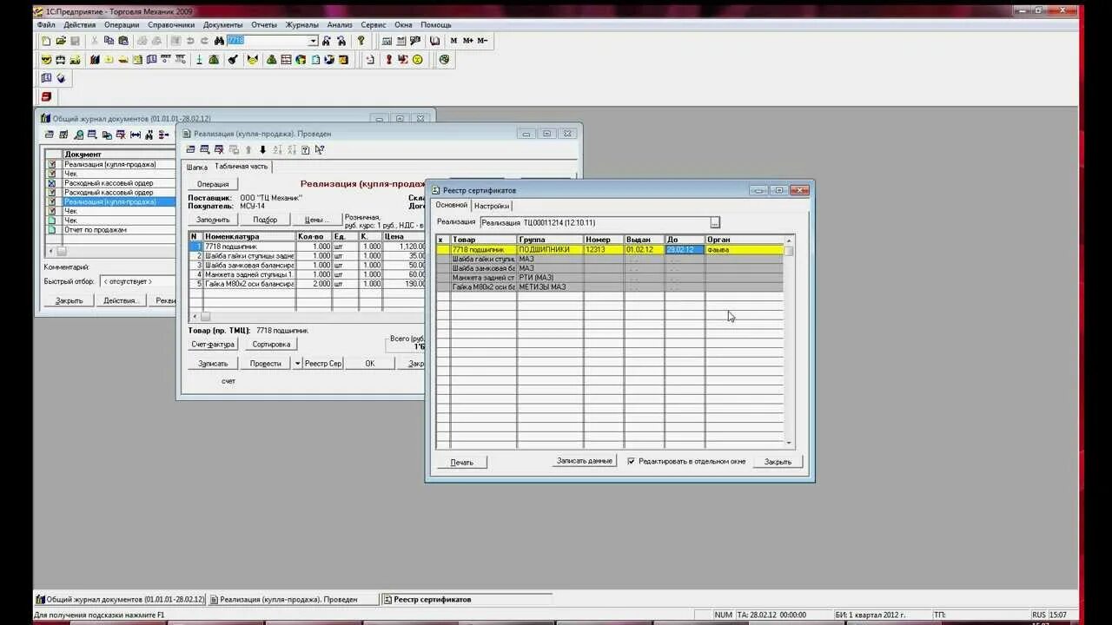This screenshot has width=1112, height=625.
Task: Open the search combo box dropdown arrow
Action: click(x=314, y=41)
